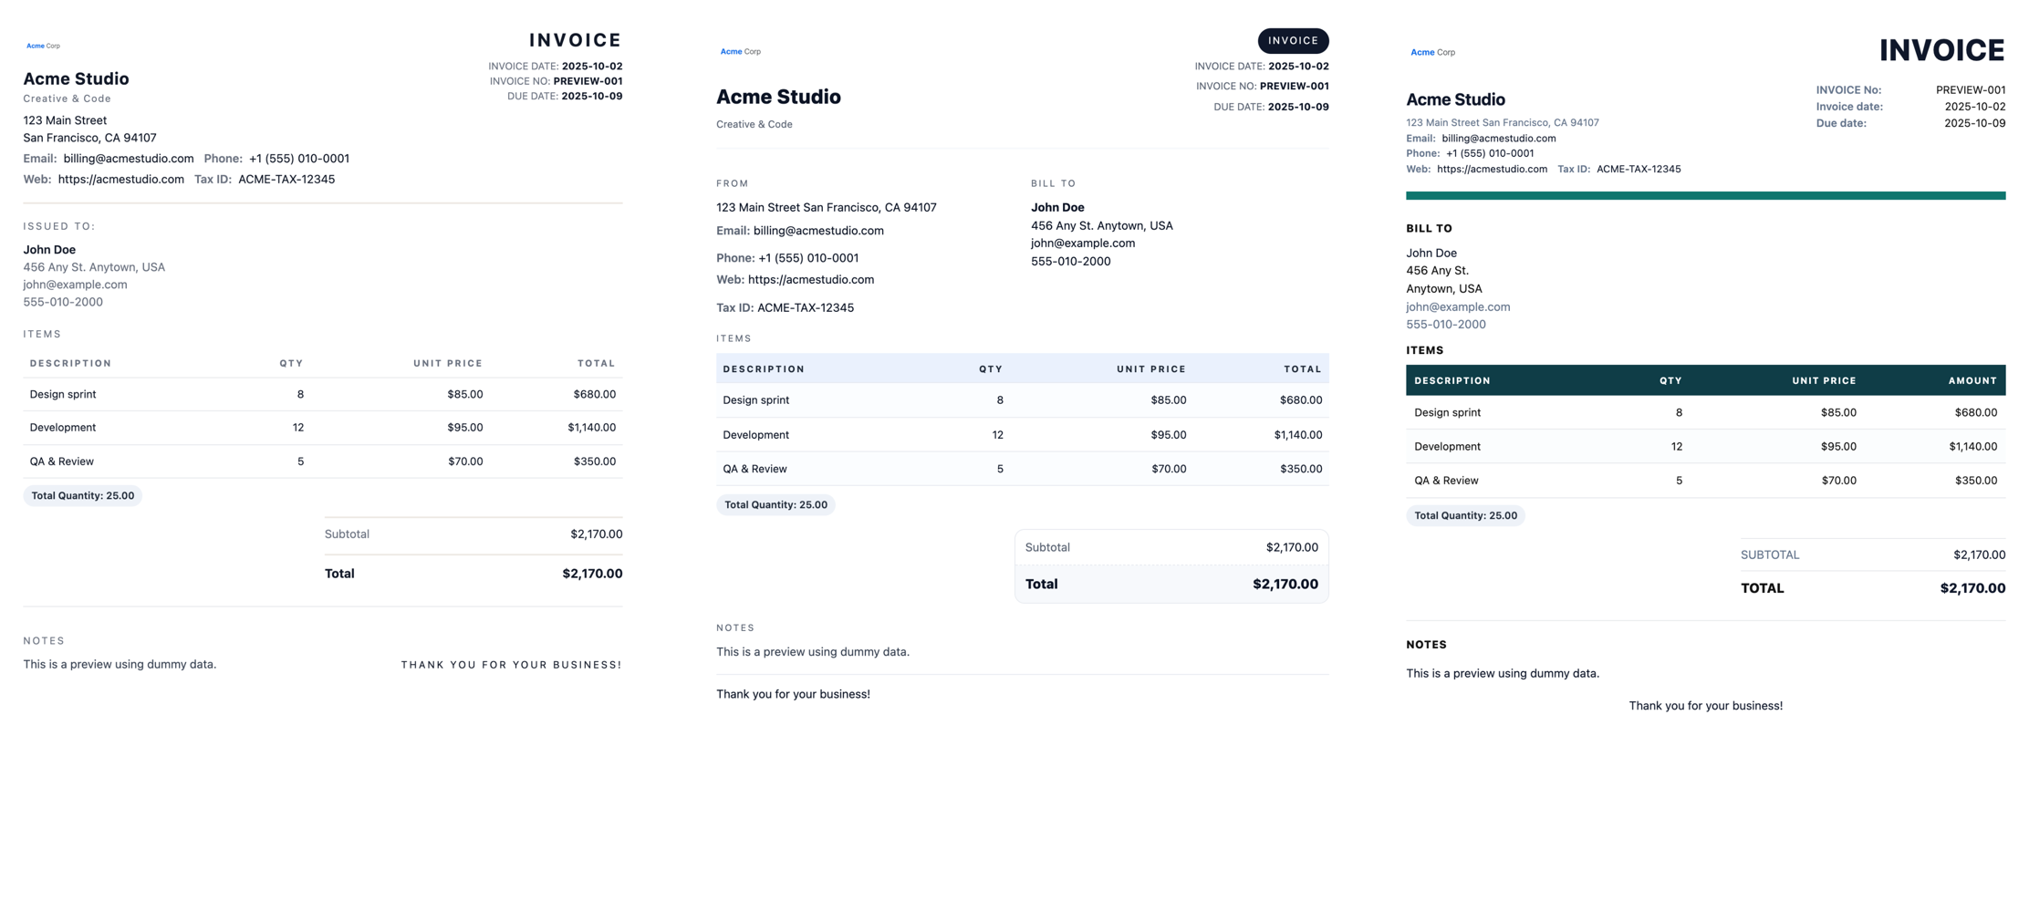Viewport: 2029px width, 912px height.
Task: Click the ISSUED TO label
Action: point(59,226)
